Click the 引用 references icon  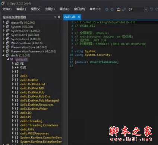pyautogui.click(x=17, y=68)
